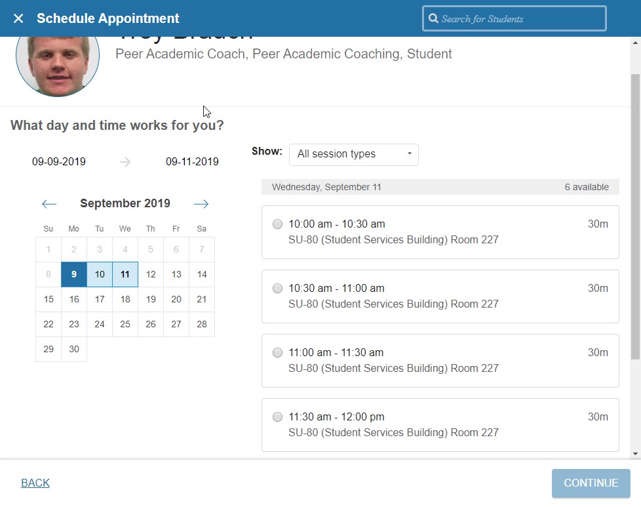Go to previous month with left arrow
641x507 pixels.
[49, 204]
